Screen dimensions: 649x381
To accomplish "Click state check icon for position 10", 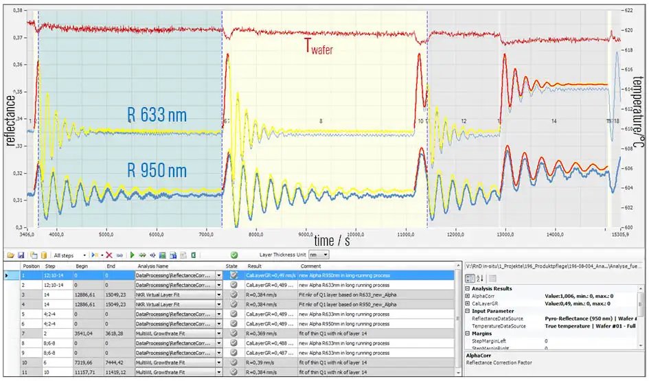I will click(234, 362).
